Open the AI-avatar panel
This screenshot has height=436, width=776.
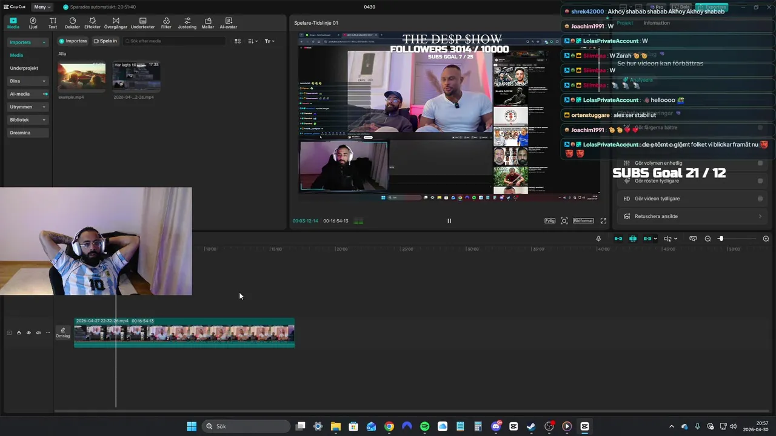tap(229, 23)
